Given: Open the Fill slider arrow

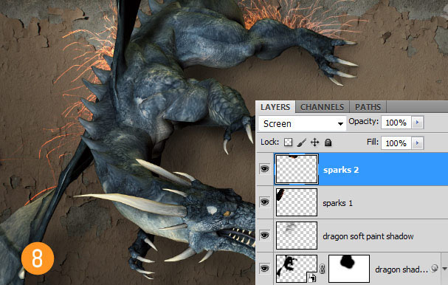Looking at the screenshot, I should point(417,142).
